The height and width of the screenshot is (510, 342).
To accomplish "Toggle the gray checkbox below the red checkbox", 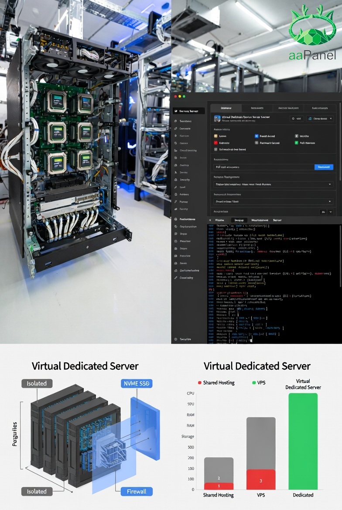I will coord(215,149).
